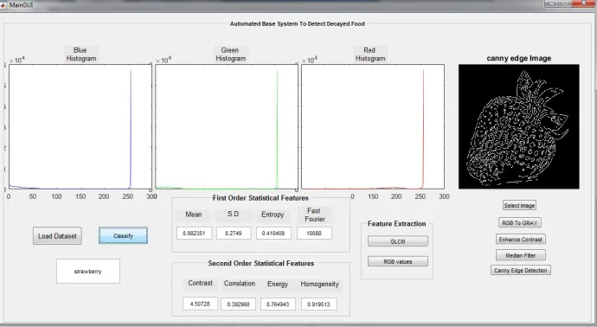597x327 pixels.
Task: Convert with RGB To GRAY button
Action: click(x=520, y=222)
